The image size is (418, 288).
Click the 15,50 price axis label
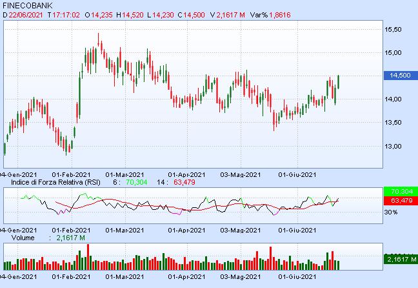(393, 29)
